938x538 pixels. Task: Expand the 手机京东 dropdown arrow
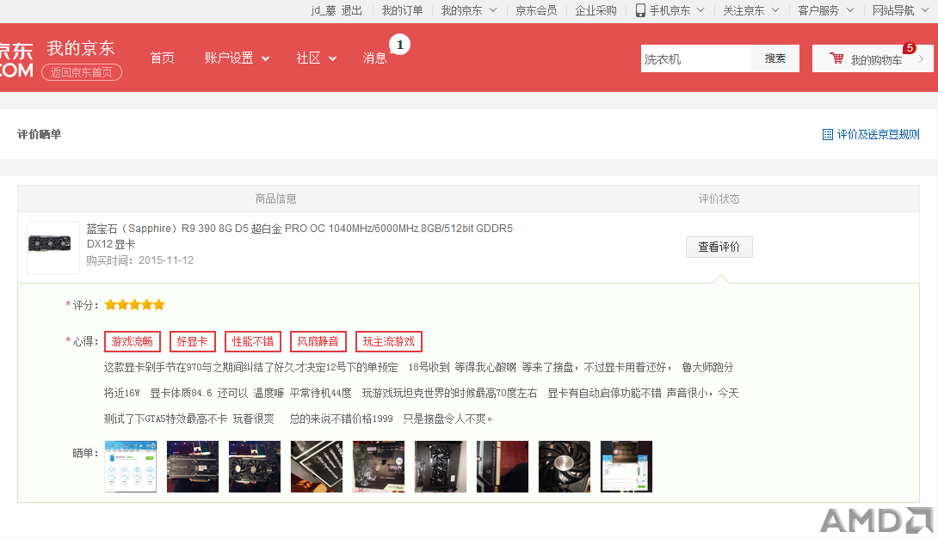(700, 10)
